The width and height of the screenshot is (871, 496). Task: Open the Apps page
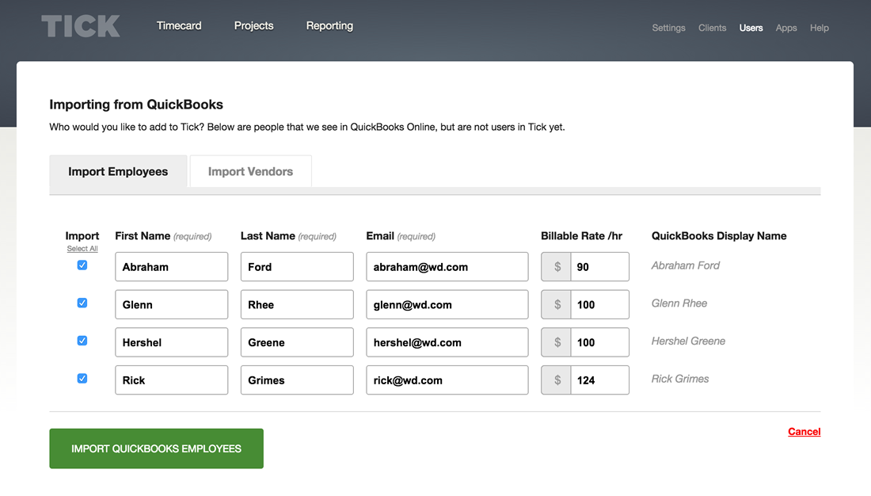[x=786, y=28]
